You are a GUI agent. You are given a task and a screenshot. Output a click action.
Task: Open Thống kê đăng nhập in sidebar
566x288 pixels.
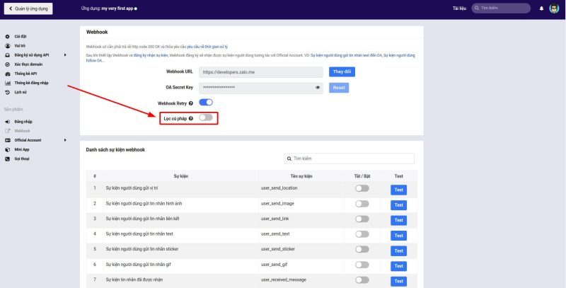click(31, 83)
